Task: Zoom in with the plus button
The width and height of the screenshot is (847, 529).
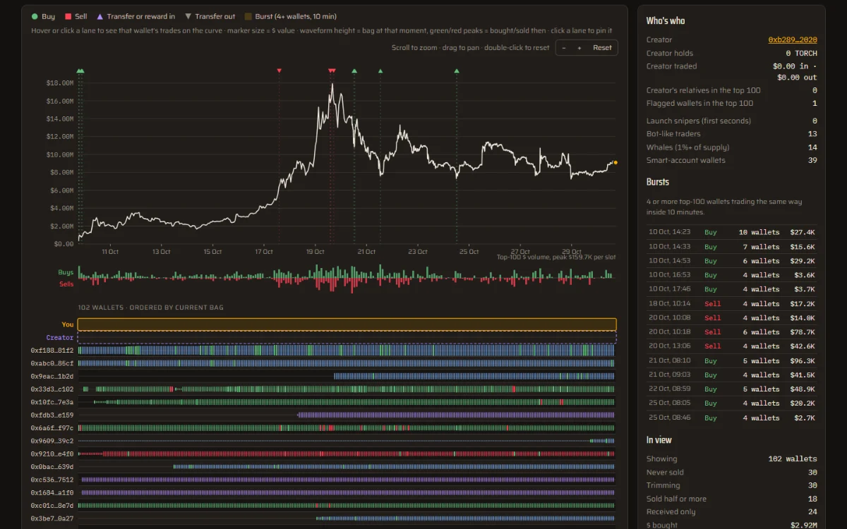Action: point(579,48)
